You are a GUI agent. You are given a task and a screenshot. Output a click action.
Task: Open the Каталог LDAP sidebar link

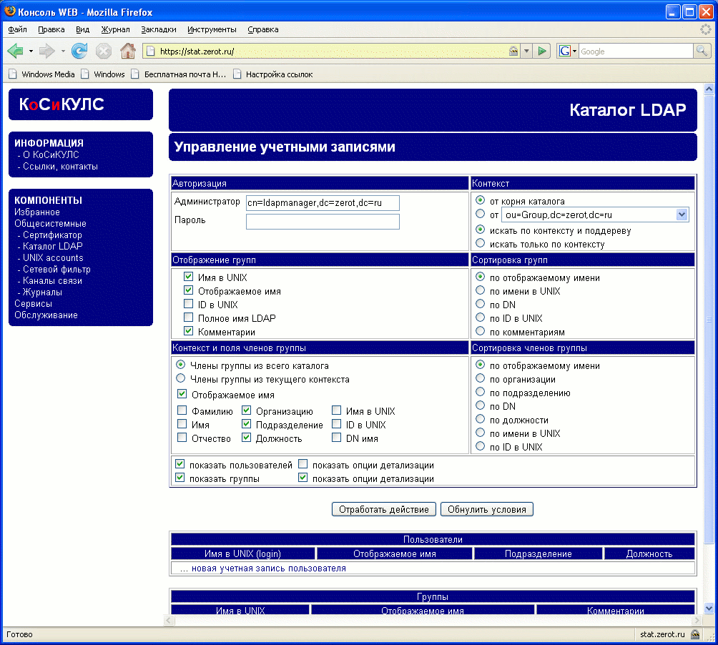(x=53, y=246)
